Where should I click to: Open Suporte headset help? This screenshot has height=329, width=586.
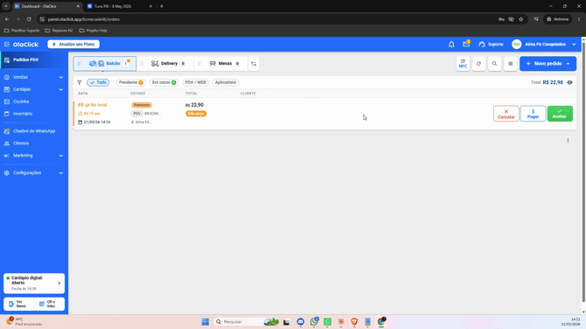tap(491, 44)
